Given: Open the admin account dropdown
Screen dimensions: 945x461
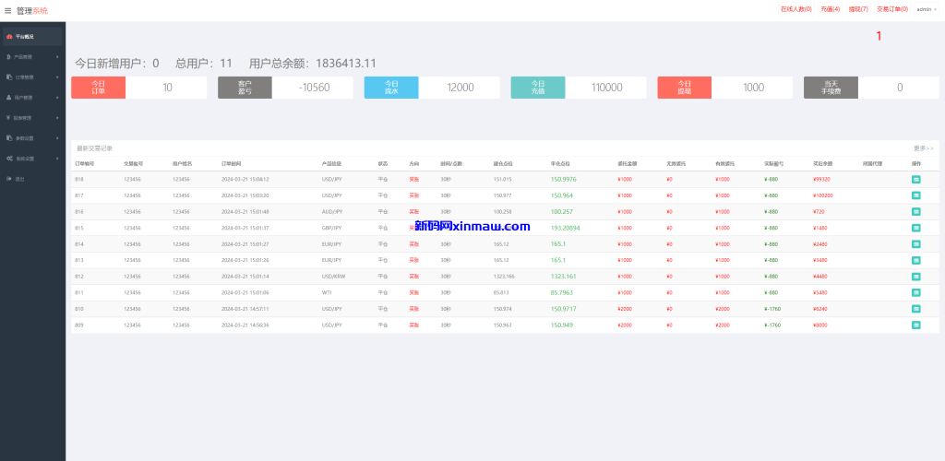Looking at the screenshot, I should tap(927, 9).
